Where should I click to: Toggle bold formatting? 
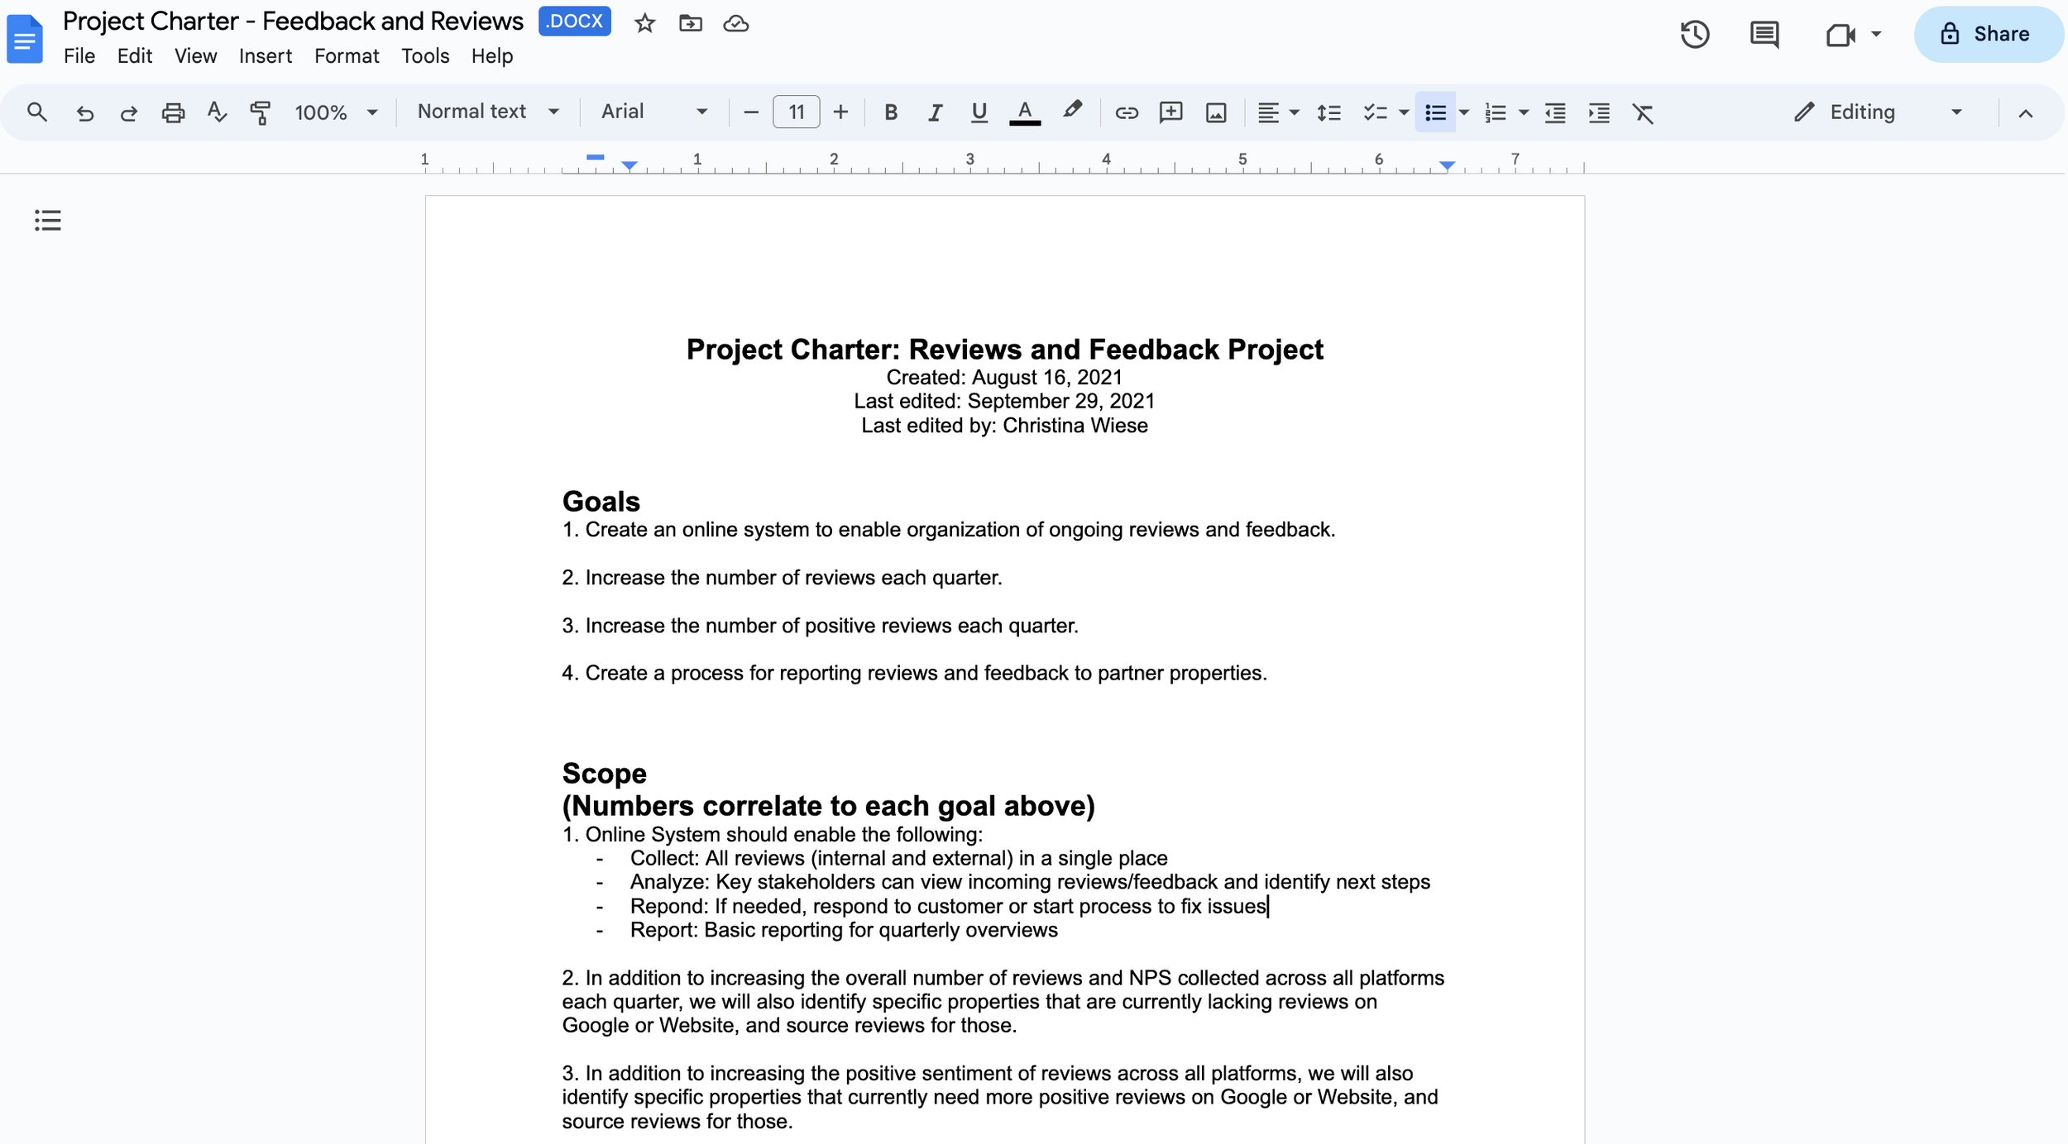[x=891, y=112]
